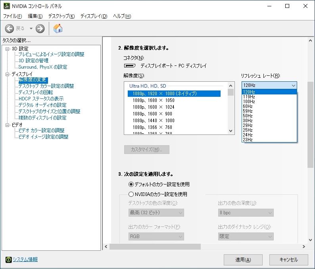Select 解像度の変更 in the tree

coord(33,80)
